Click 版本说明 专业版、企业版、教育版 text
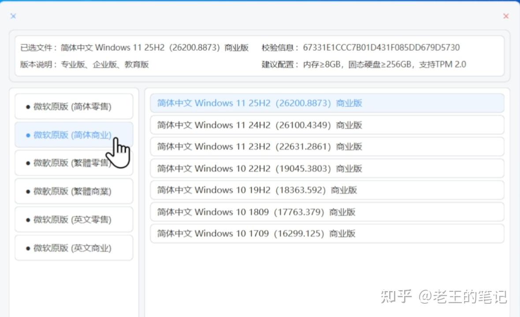The width and height of the screenshot is (520, 317). [104, 64]
